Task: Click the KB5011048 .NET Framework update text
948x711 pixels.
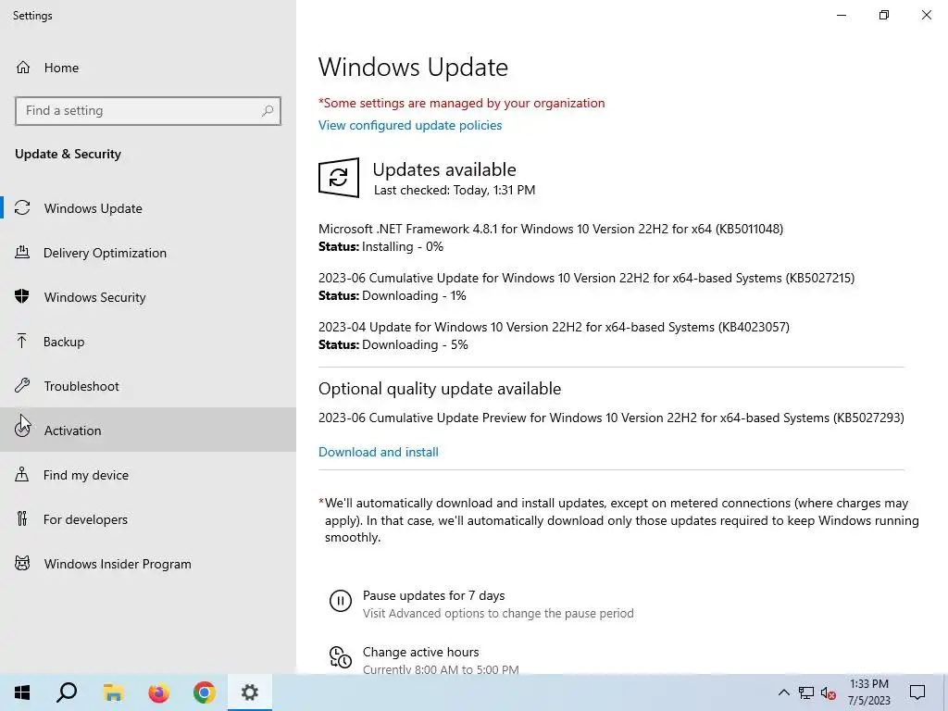Action: click(551, 229)
